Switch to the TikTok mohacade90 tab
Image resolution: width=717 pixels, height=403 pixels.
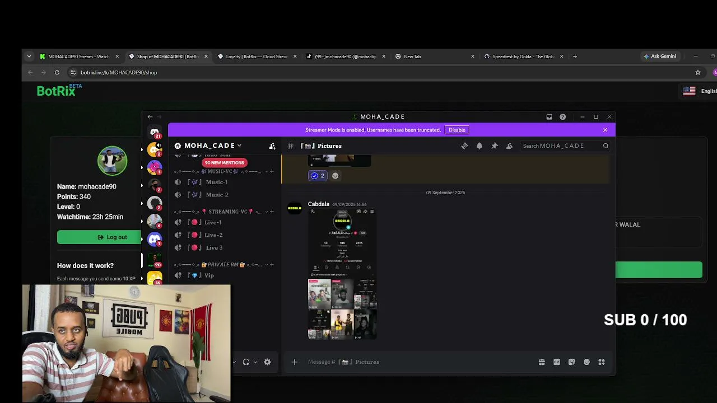click(x=345, y=57)
